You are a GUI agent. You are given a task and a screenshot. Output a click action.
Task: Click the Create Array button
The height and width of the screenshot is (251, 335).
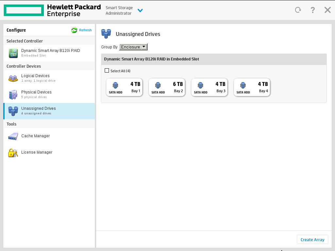point(312,240)
